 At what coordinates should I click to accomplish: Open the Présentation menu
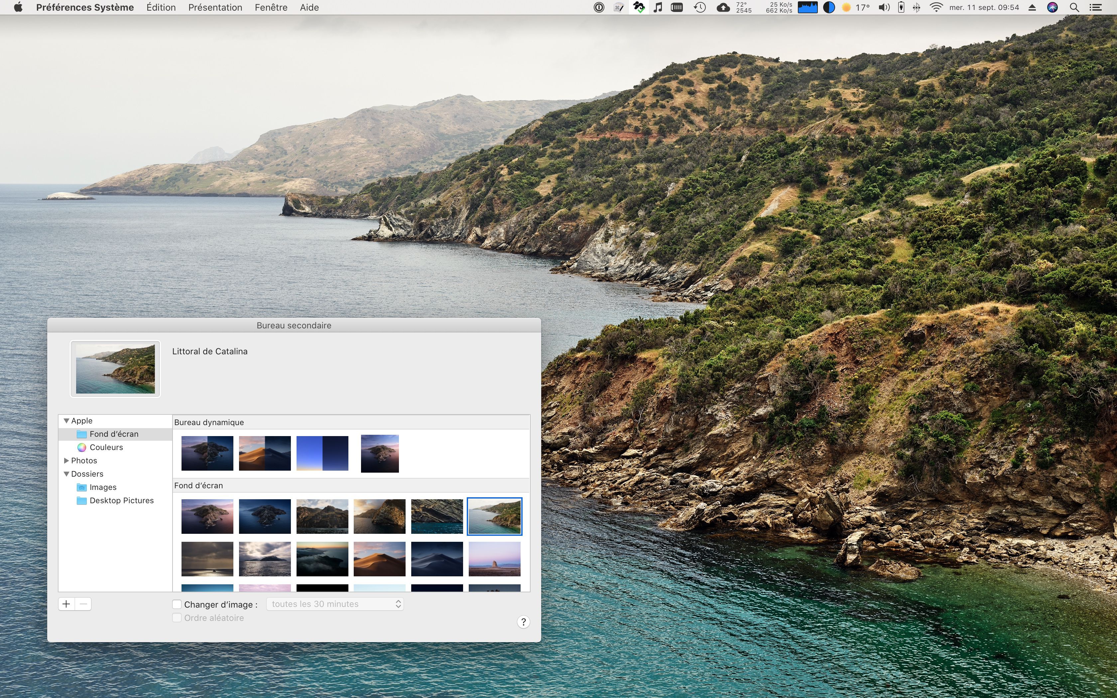pyautogui.click(x=215, y=7)
